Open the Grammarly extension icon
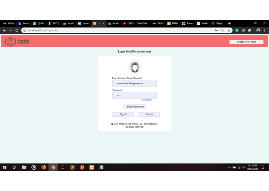The width and height of the screenshot is (269, 191). 237,30
